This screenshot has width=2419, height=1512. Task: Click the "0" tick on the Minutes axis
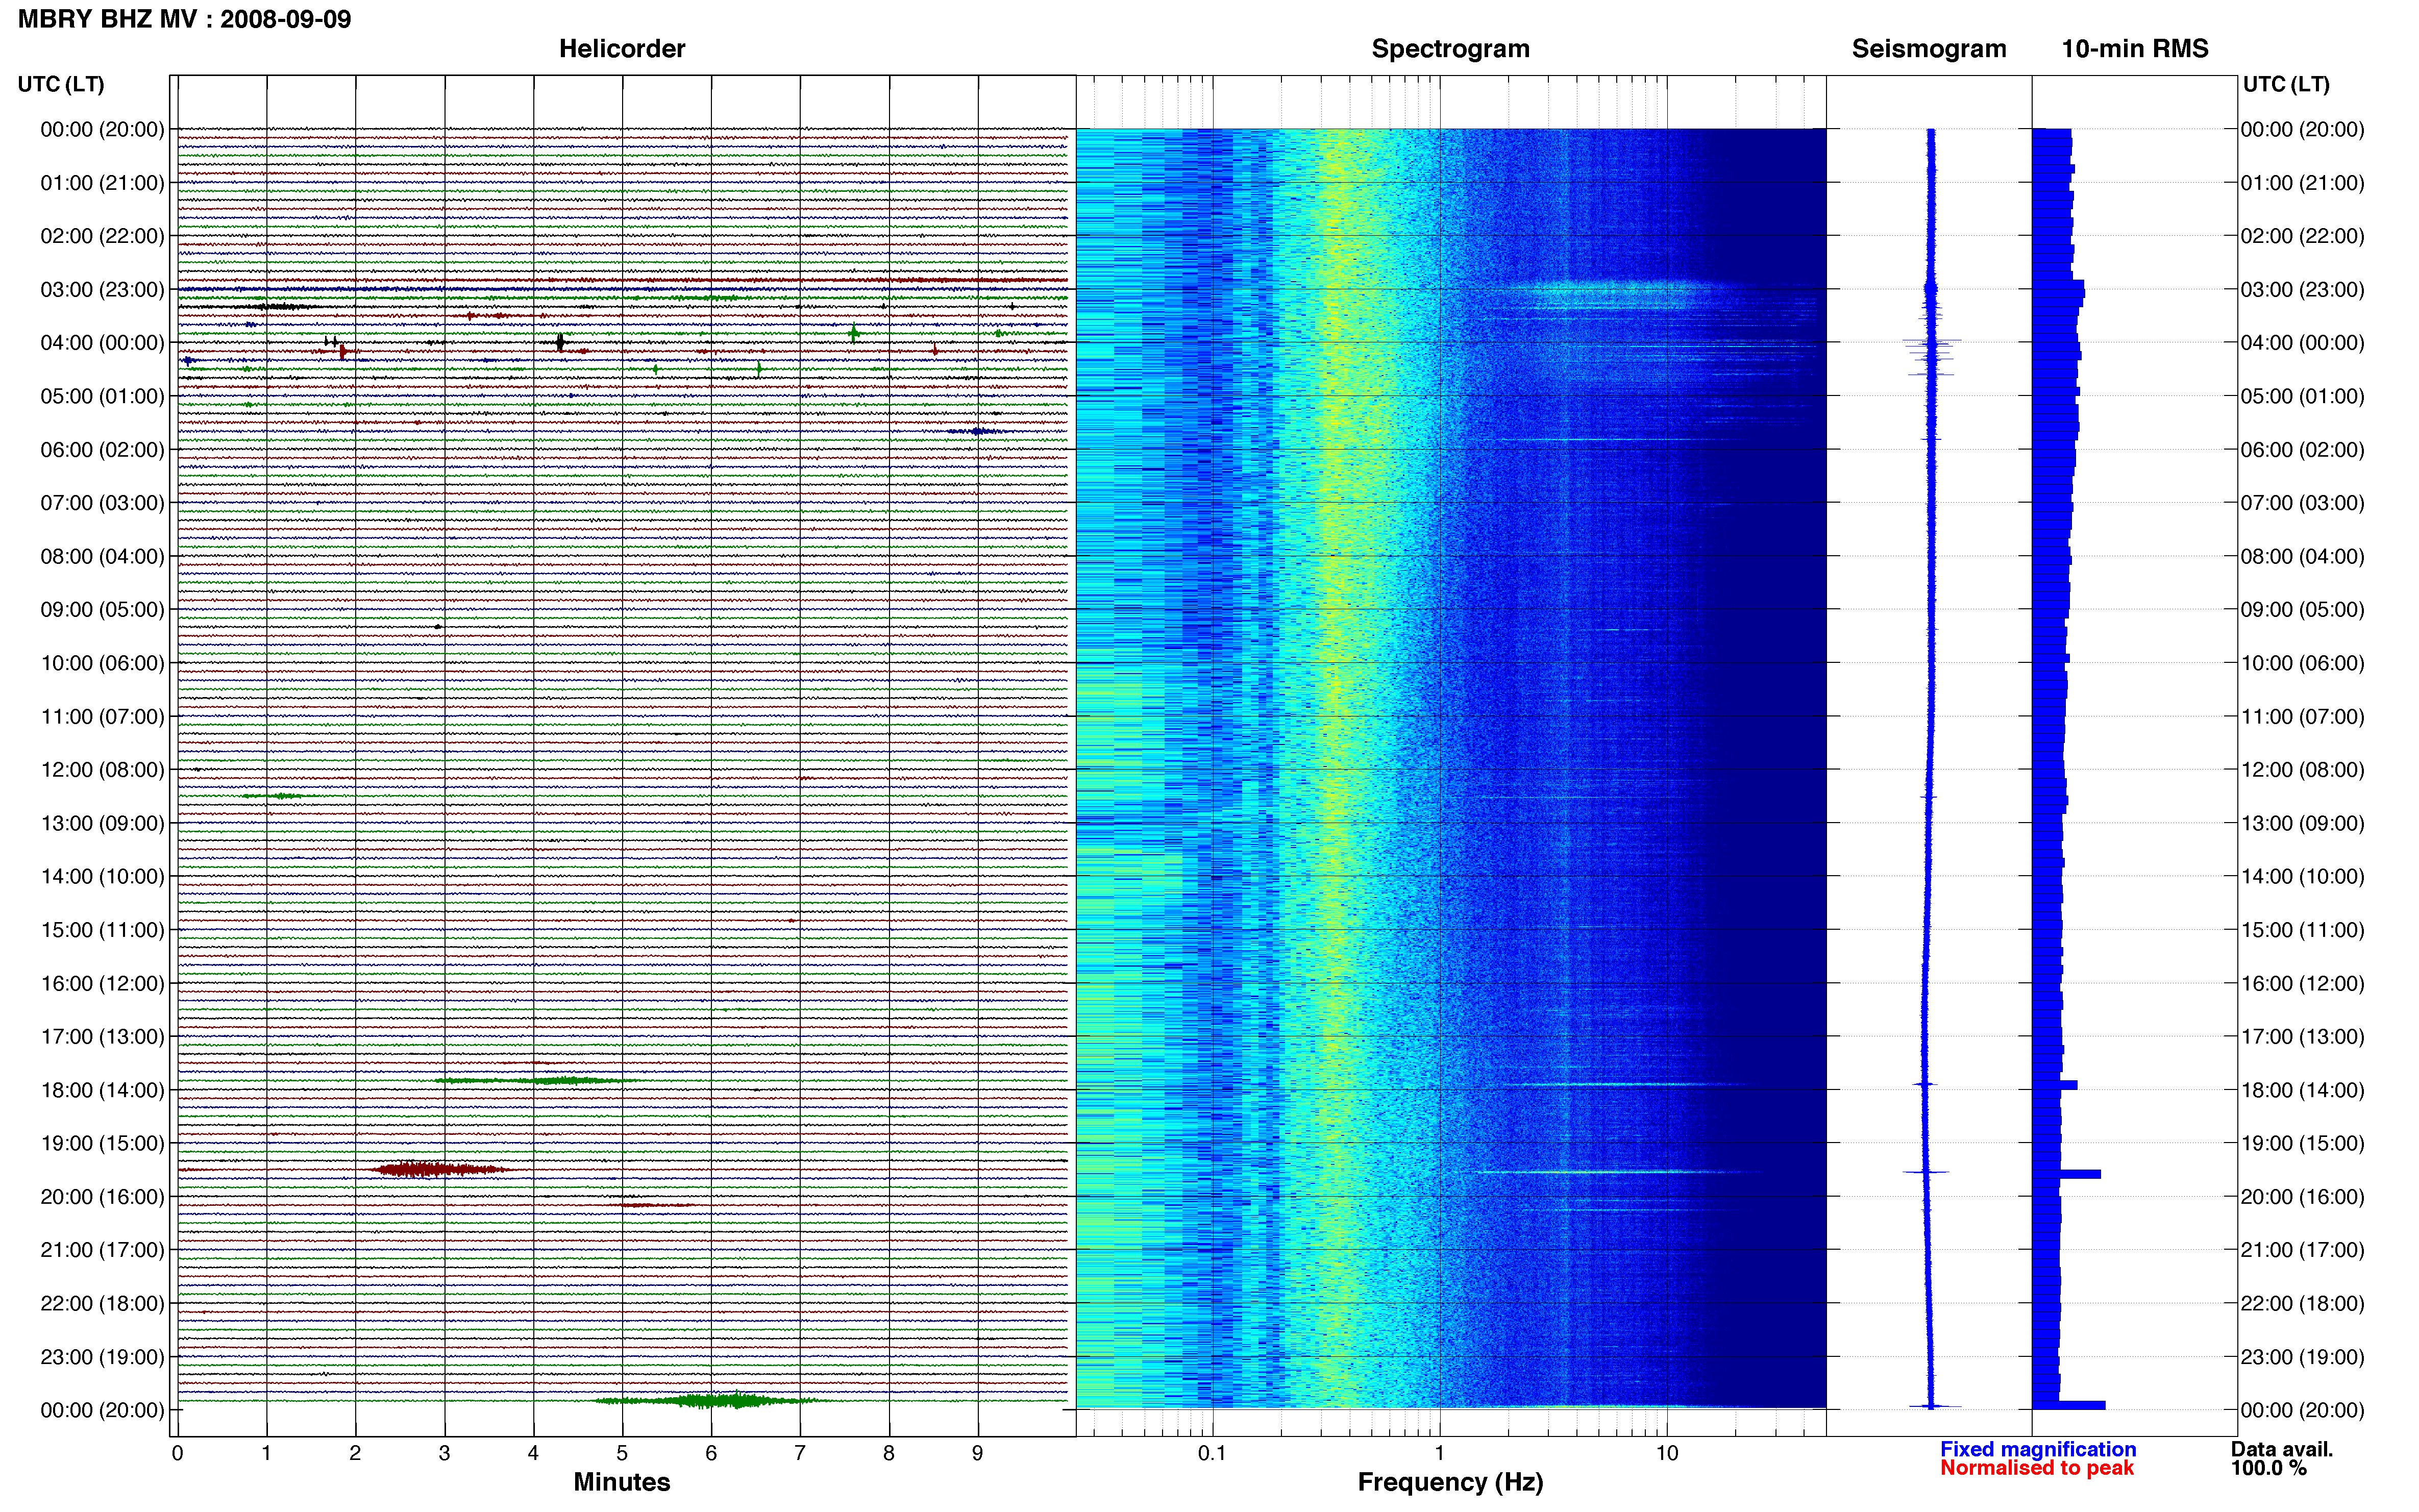[178, 1453]
